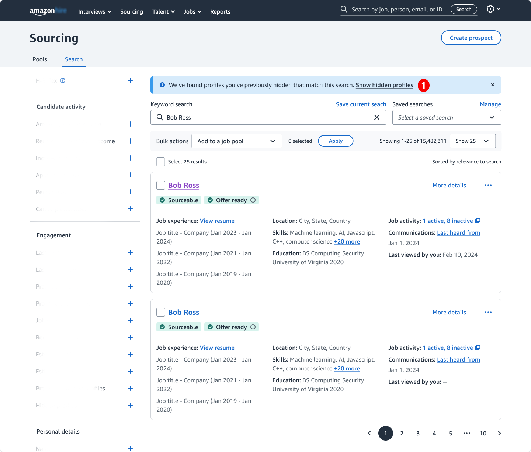Click the Offer ready info icon on the blue Bob Ross card
This screenshot has height=452, width=531.
pos(253,327)
